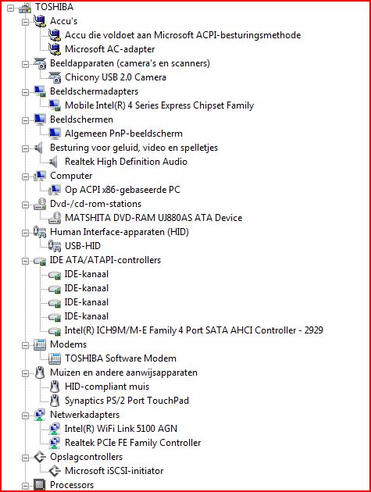Collapse the Muizen en andere aanwijsapparaten node
The height and width of the screenshot is (492, 371).
(25, 374)
